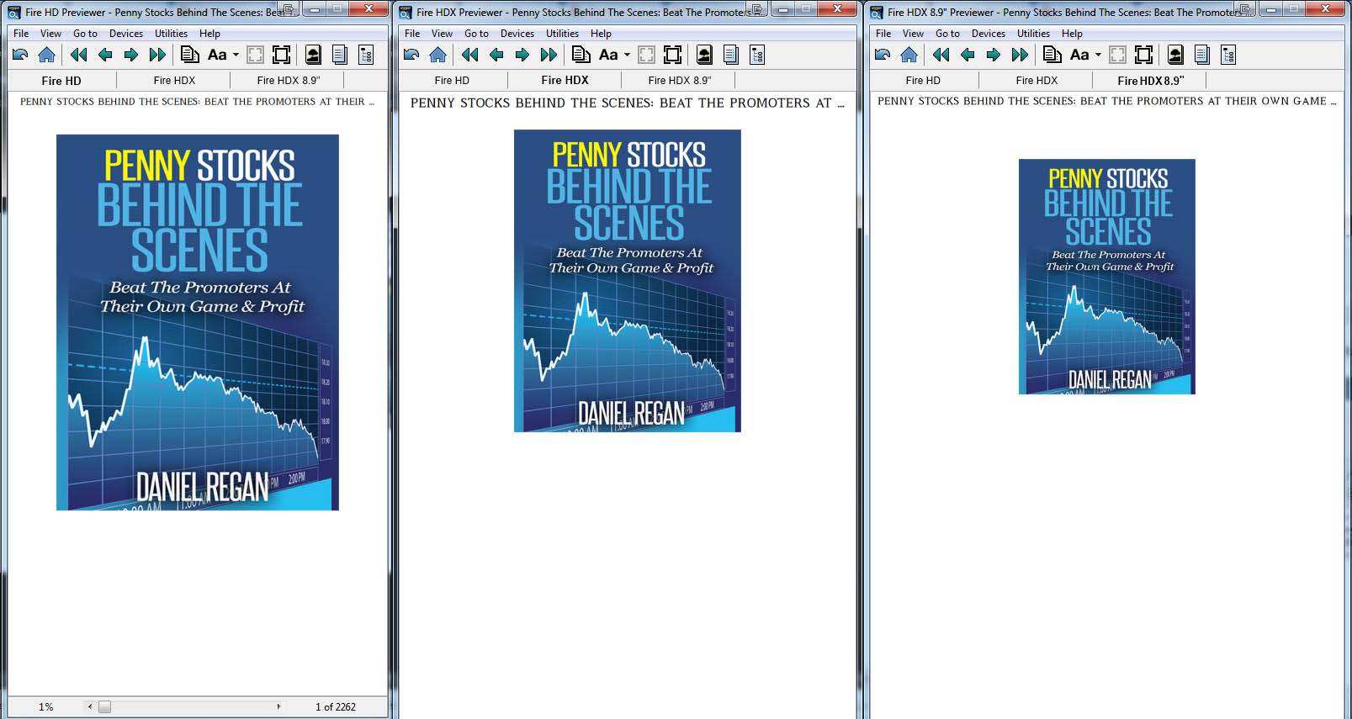Jump to first page in Fire HDX 8.9" window
1352x719 pixels.
pyautogui.click(x=941, y=55)
